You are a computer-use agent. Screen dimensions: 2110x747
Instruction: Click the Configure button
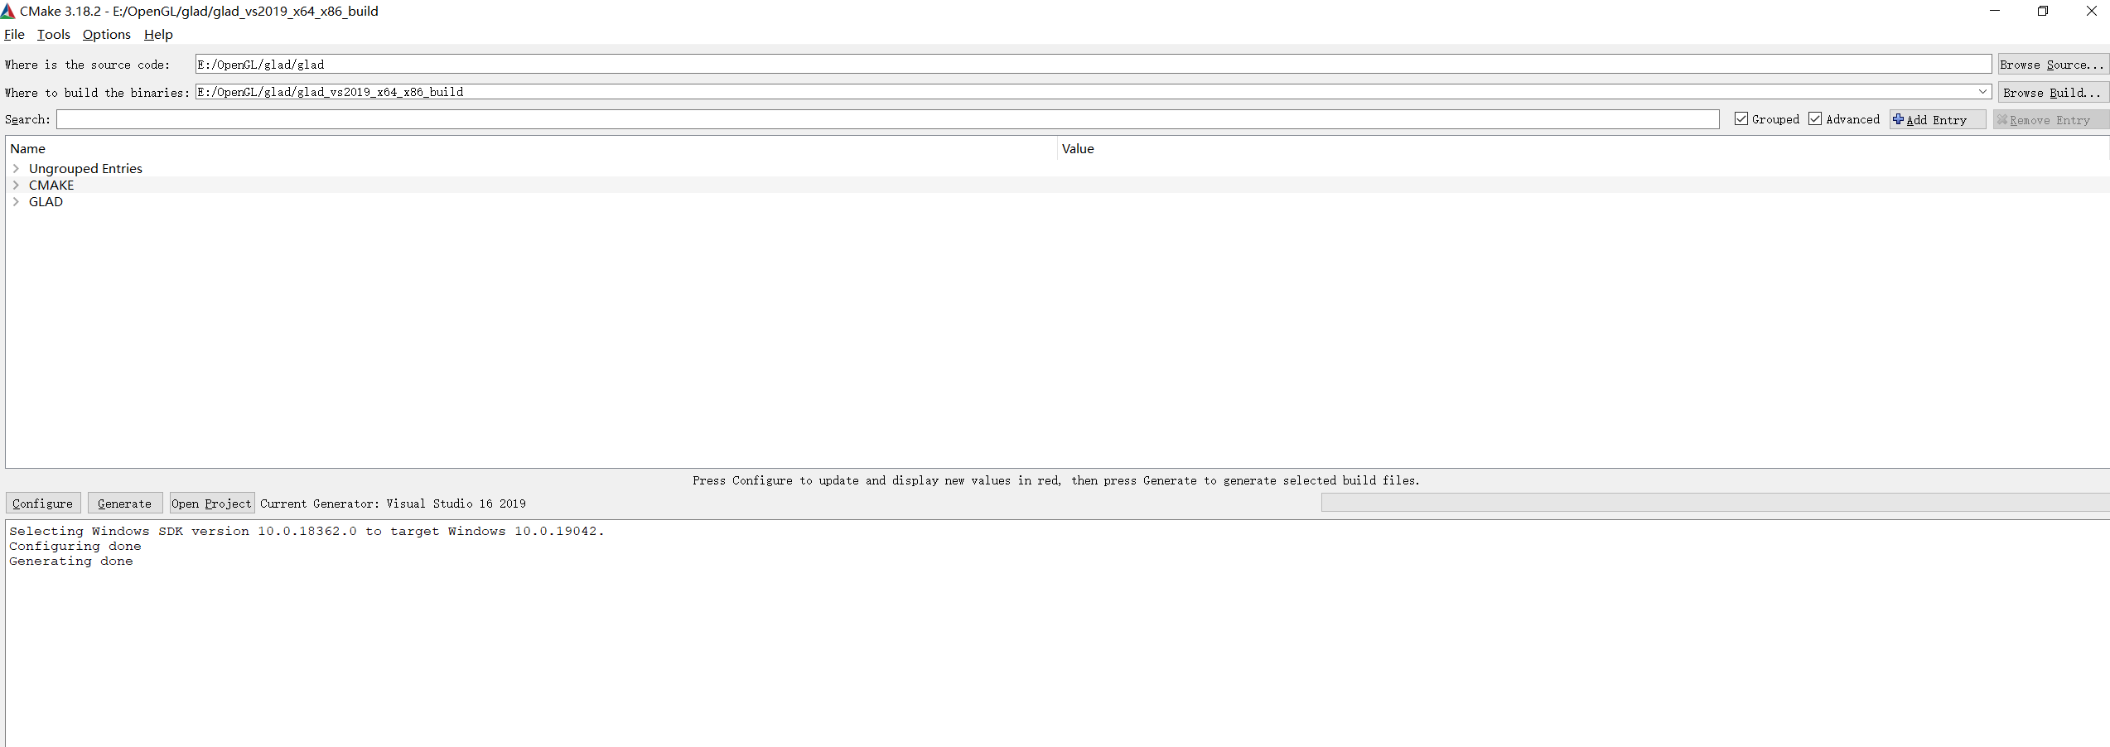coord(43,504)
